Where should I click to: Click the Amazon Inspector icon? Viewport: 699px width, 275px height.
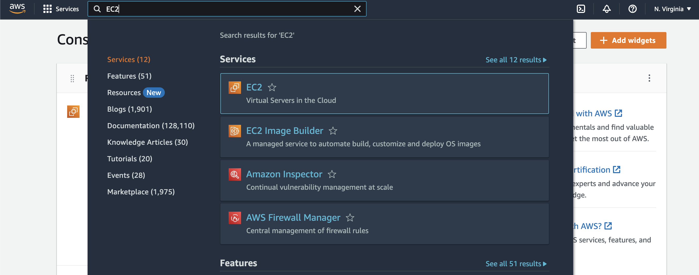[x=235, y=174]
